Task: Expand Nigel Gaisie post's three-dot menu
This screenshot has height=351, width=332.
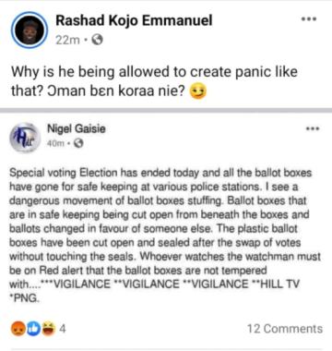Action: (313, 128)
